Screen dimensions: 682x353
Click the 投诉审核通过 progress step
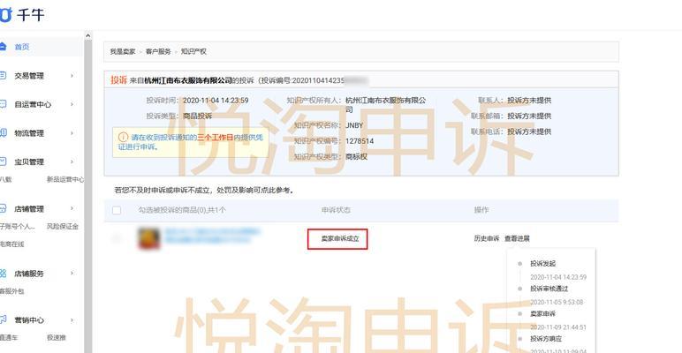[549, 289]
